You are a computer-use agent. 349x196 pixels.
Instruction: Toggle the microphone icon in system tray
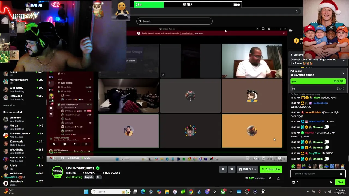click(x=319, y=192)
